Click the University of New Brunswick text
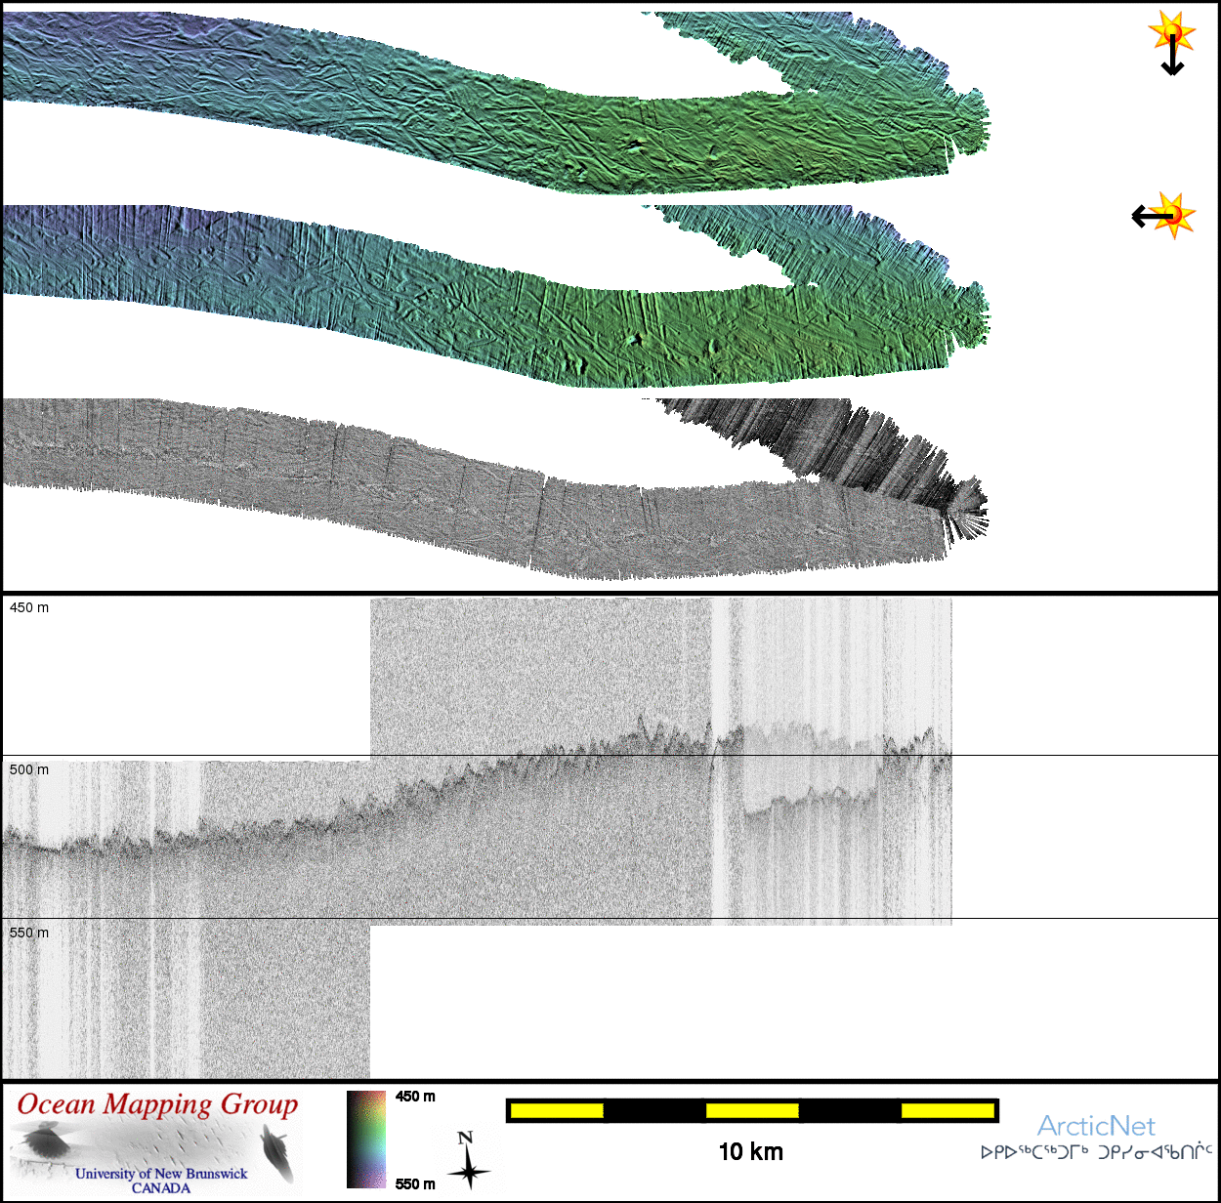The height and width of the screenshot is (1203, 1221). tap(161, 1174)
